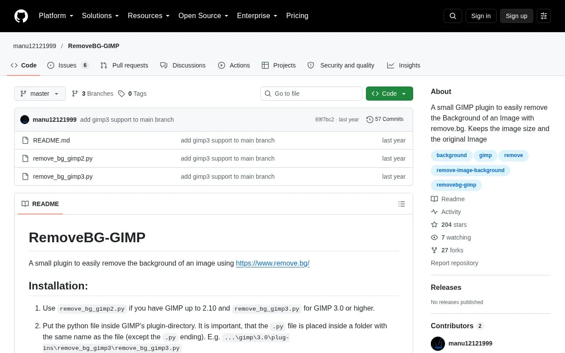This screenshot has height=353, width=565.
Task: Switch to the Code tab
Action: tap(24, 65)
